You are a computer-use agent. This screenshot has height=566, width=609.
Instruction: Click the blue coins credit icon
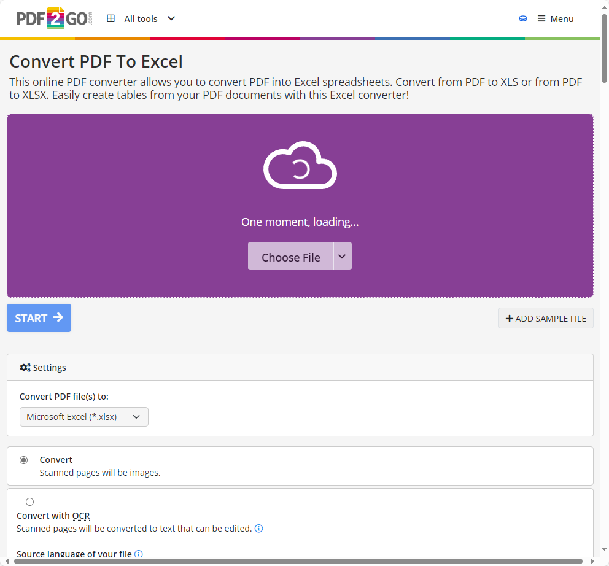(523, 18)
